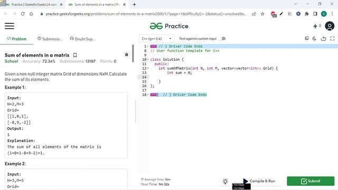Click the Average Time 15m text
This screenshot has height=190, width=338.
pyautogui.click(x=156, y=179)
